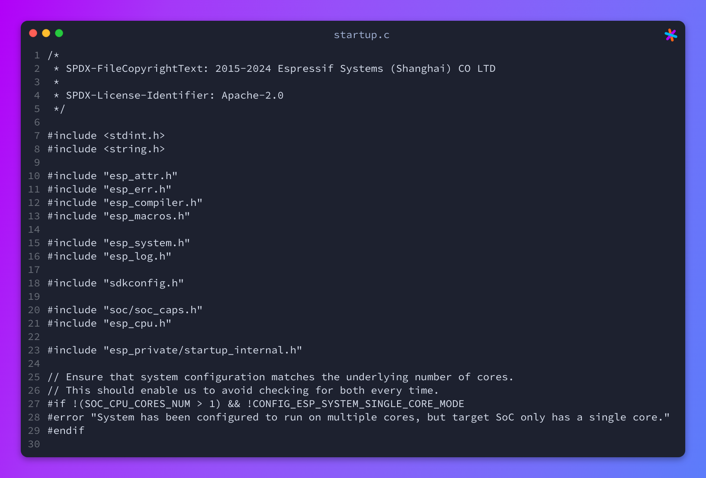Click the "soc/soc_caps.h" include line
This screenshot has height=478, width=706.
[125, 310]
